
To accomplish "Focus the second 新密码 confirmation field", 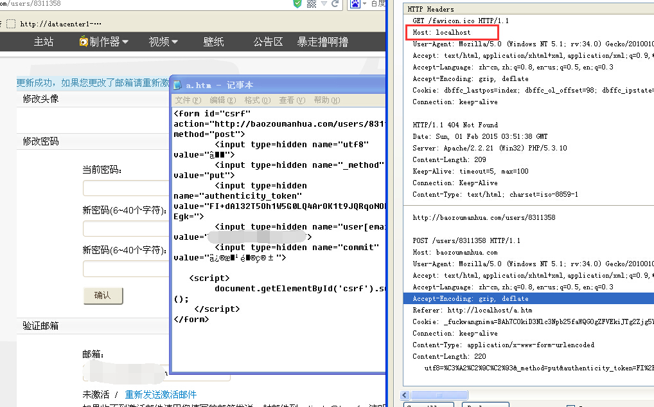I will coord(127,269).
